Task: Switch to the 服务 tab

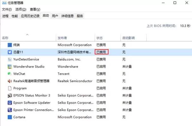Action: coord(80,16)
